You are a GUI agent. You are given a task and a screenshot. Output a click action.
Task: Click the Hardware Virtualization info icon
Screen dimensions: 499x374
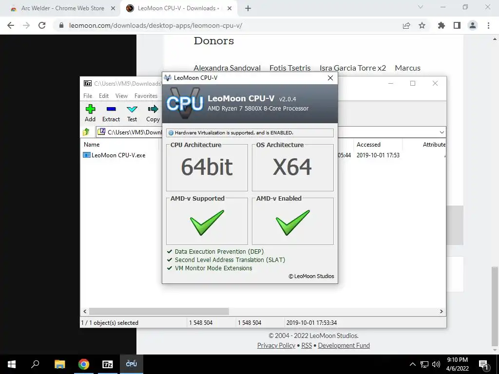(x=171, y=133)
